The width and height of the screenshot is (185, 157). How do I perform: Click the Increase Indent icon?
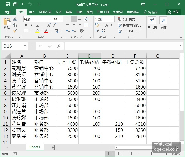point(74,31)
